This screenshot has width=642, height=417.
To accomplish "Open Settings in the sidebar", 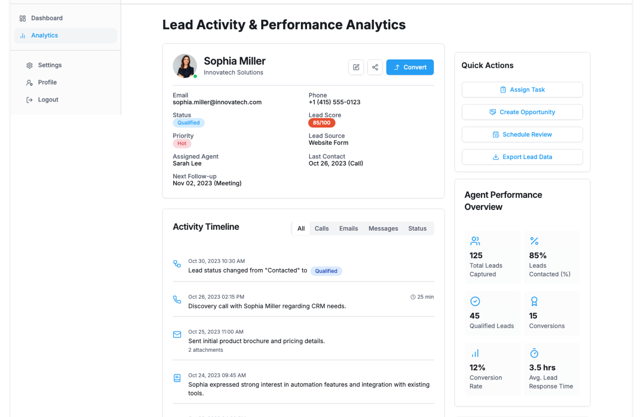I will coord(49,65).
